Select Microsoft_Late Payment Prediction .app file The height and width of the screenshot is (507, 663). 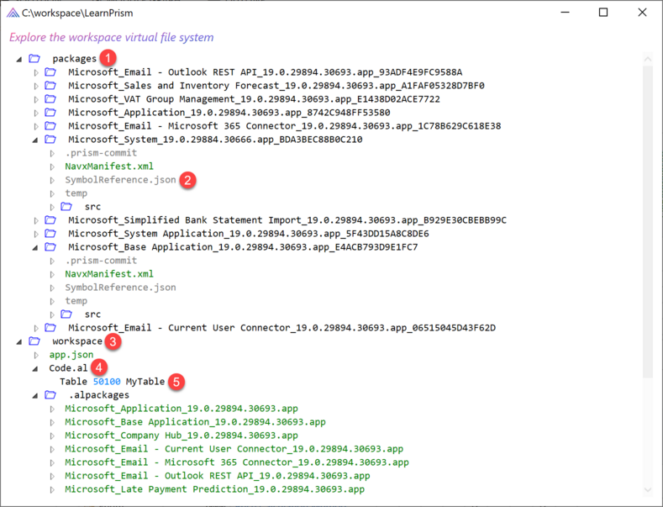[214, 489]
